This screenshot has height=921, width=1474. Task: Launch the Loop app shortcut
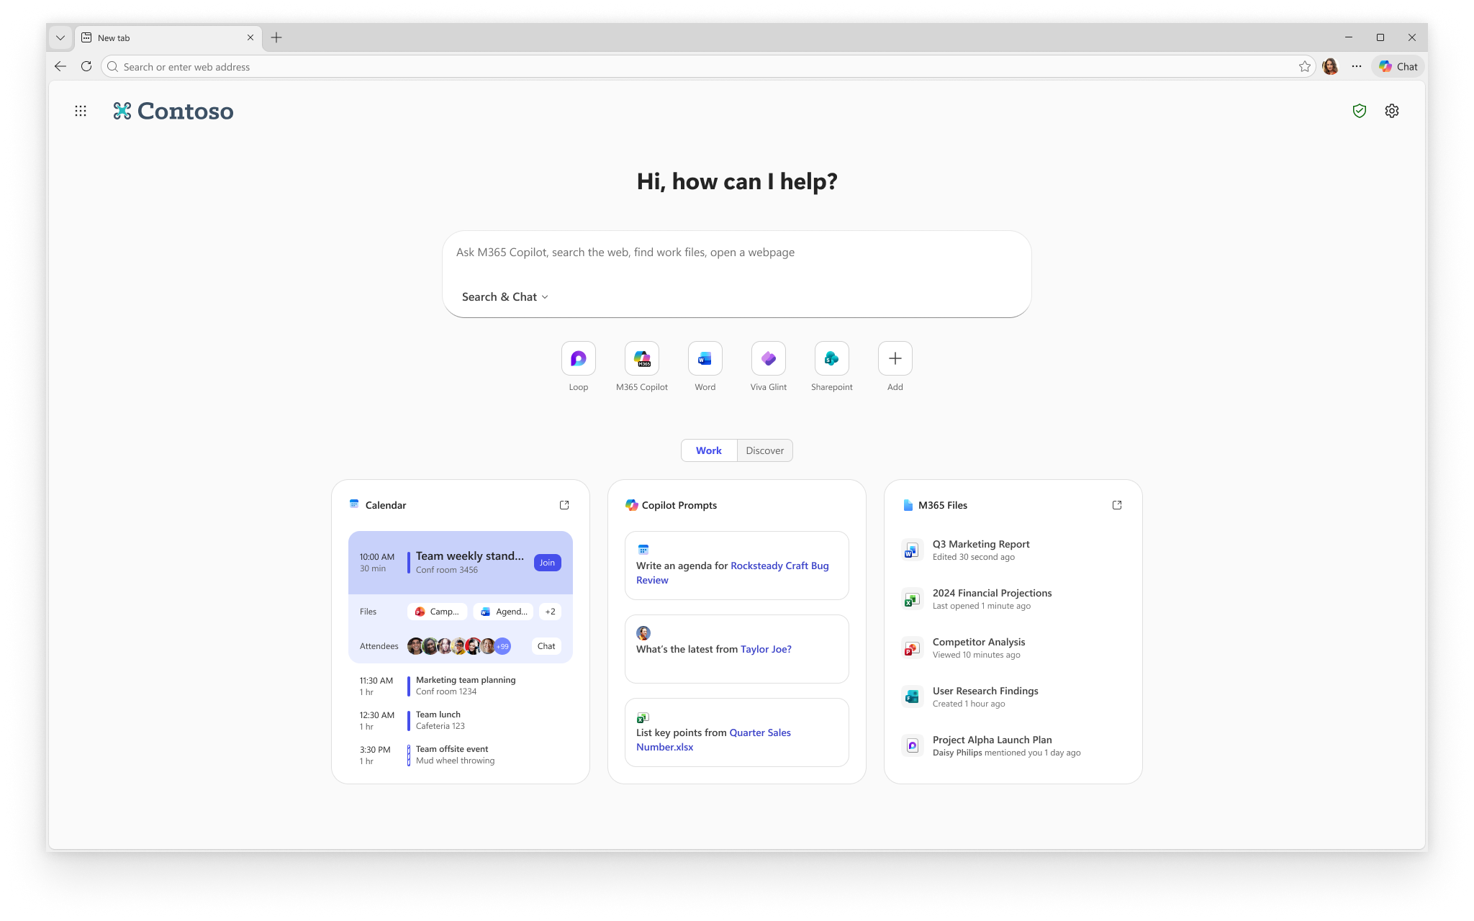tap(579, 358)
